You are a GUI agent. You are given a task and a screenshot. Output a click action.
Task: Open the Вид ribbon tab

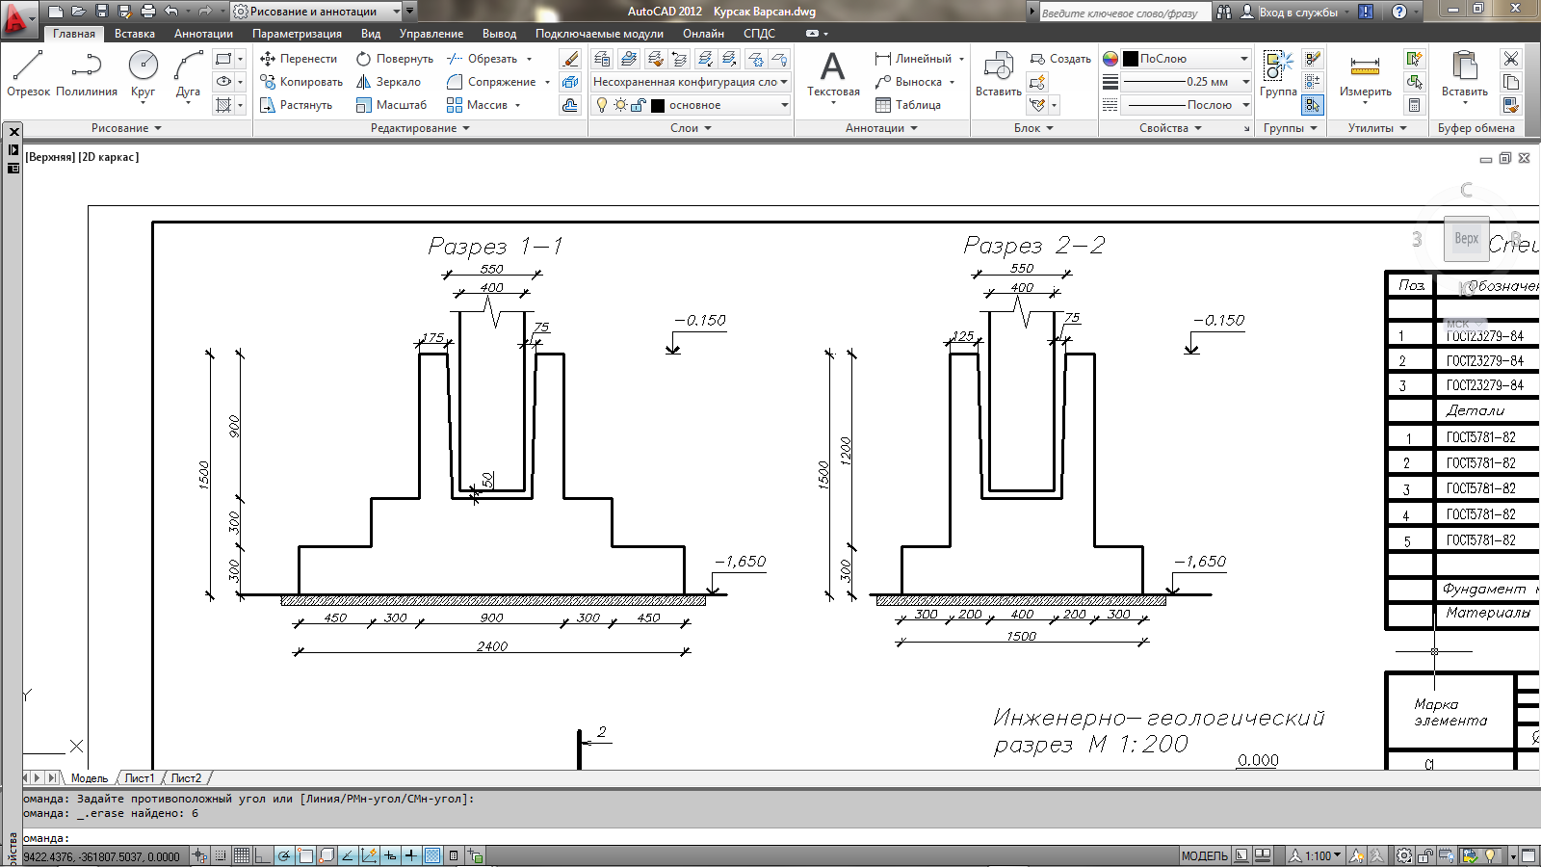(371, 34)
